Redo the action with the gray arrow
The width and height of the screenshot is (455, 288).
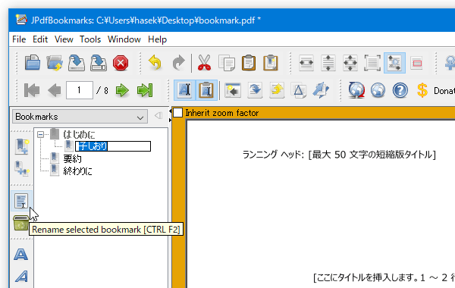178,63
